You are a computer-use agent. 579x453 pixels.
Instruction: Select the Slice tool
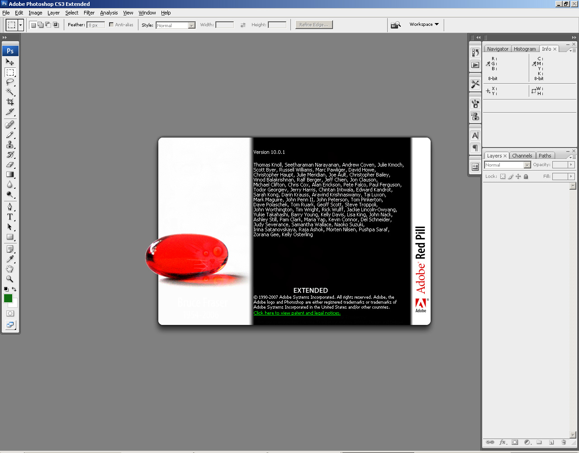(x=10, y=112)
